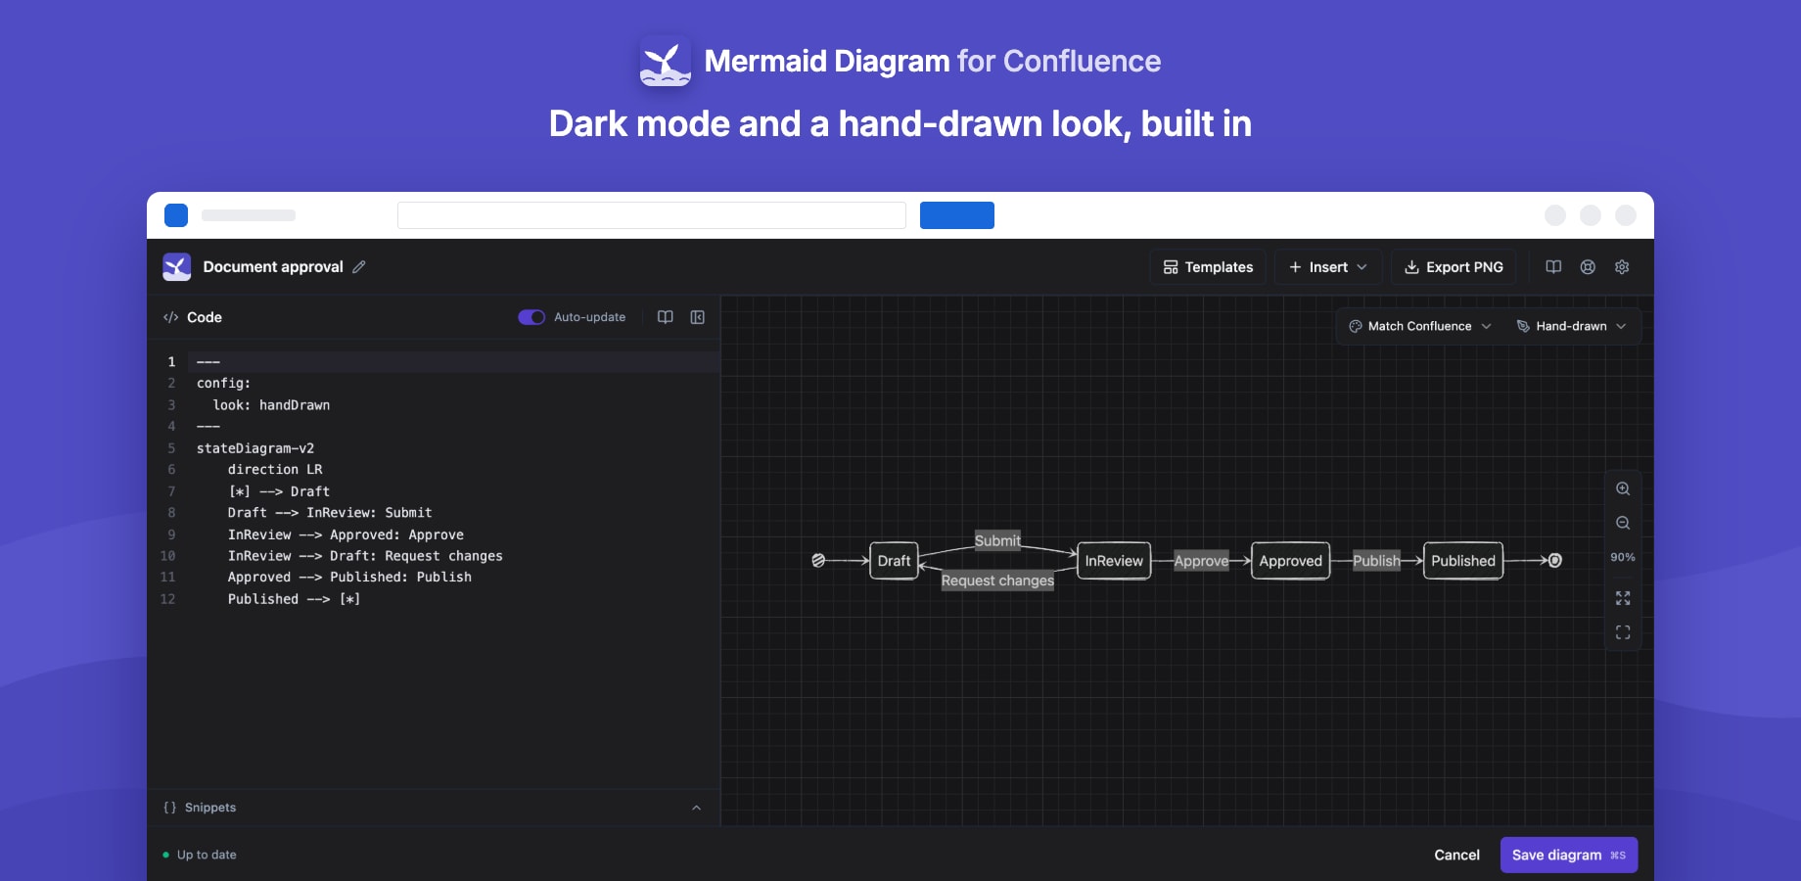The image size is (1801, 881).
Task: Export the diagram as PNG
Action: coord(1454,267)
